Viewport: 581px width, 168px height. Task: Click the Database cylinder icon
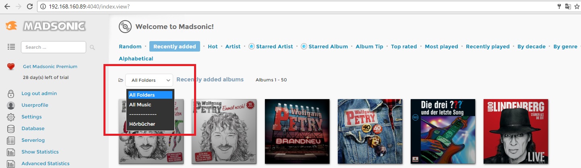click(11, 129)
